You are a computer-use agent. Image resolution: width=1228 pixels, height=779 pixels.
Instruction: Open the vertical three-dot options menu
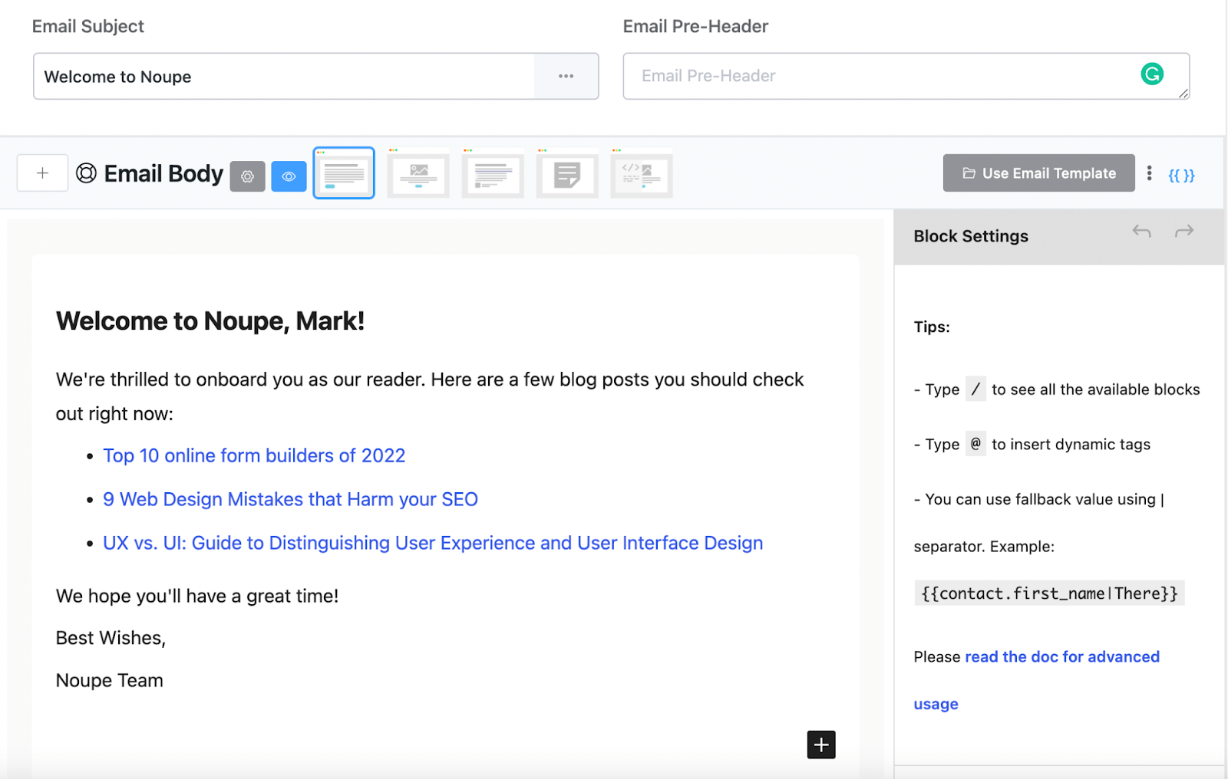1149,173
